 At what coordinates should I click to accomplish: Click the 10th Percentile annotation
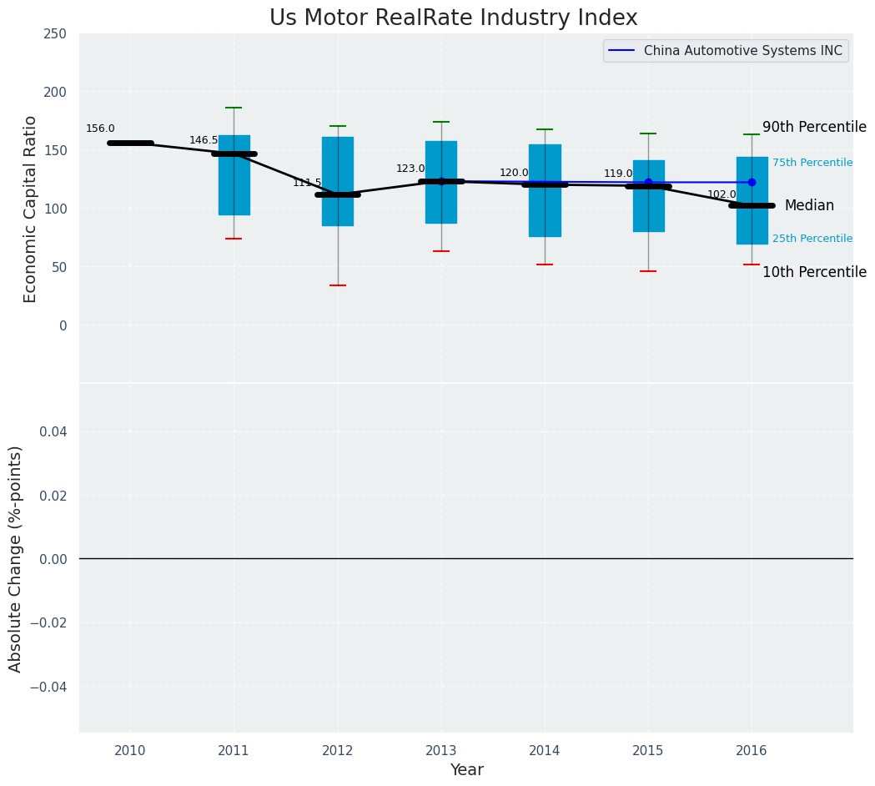814,272
